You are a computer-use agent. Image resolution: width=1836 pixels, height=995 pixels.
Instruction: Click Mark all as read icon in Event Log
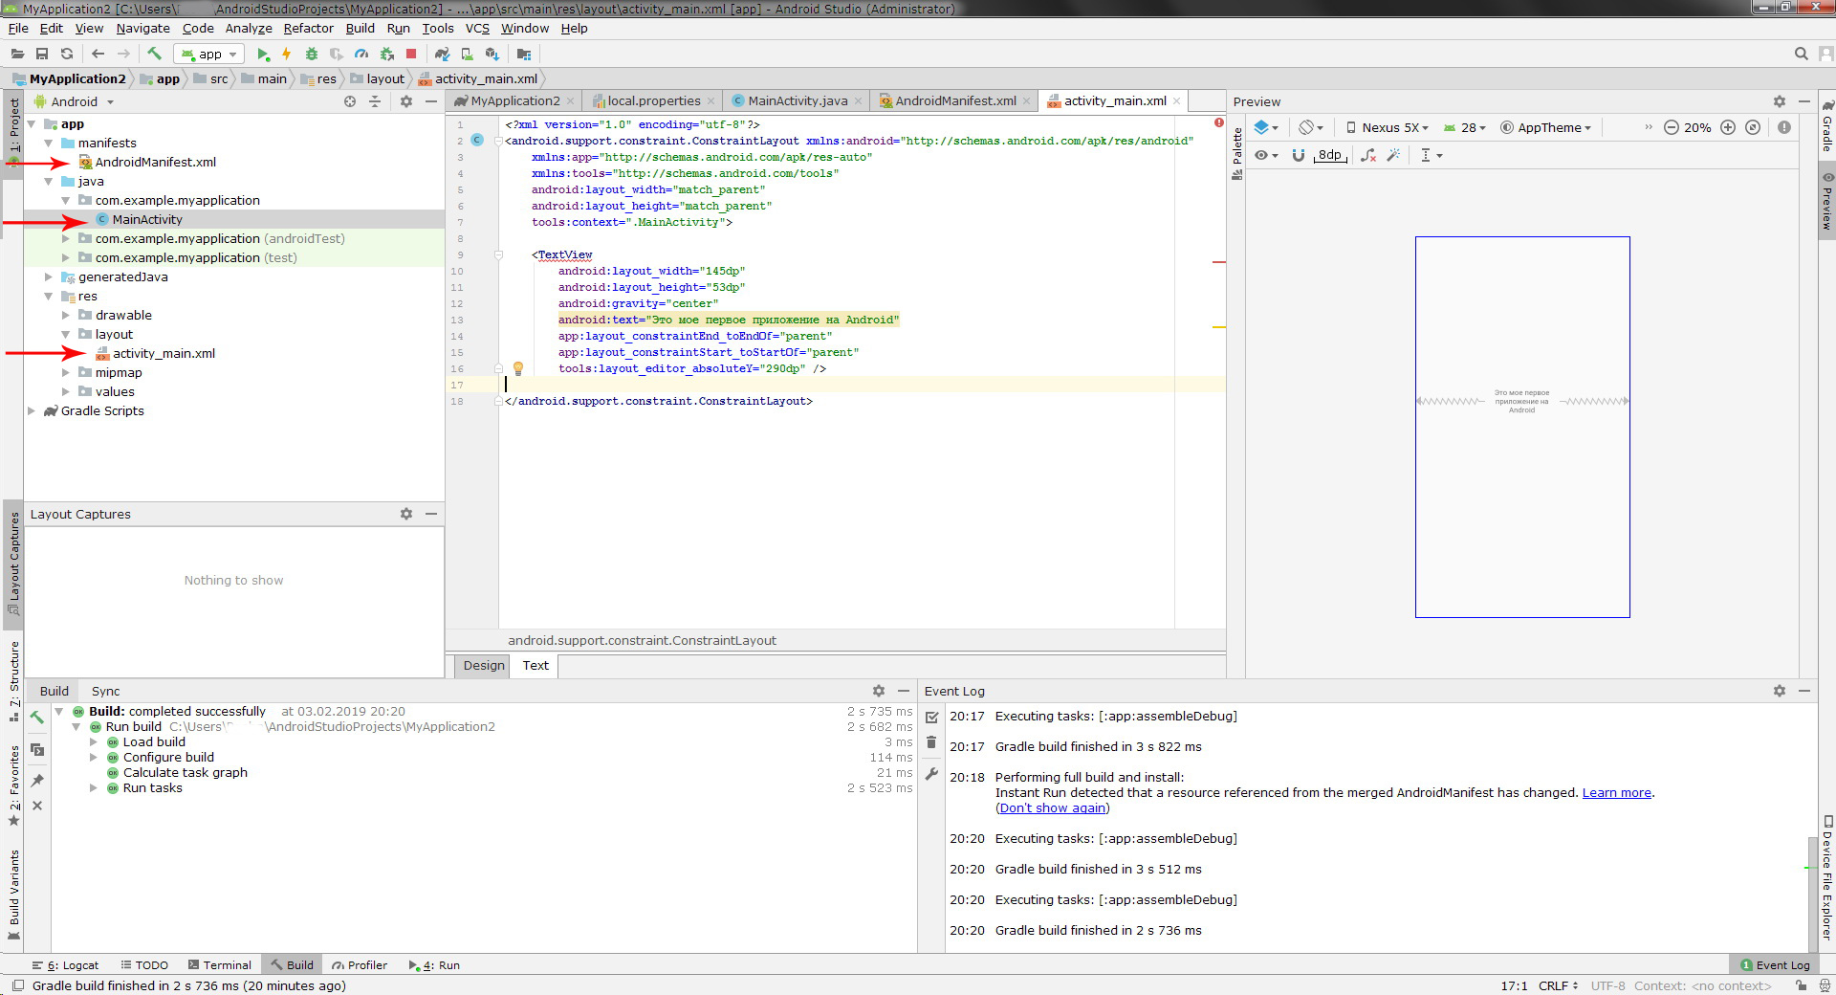(931, 717)
